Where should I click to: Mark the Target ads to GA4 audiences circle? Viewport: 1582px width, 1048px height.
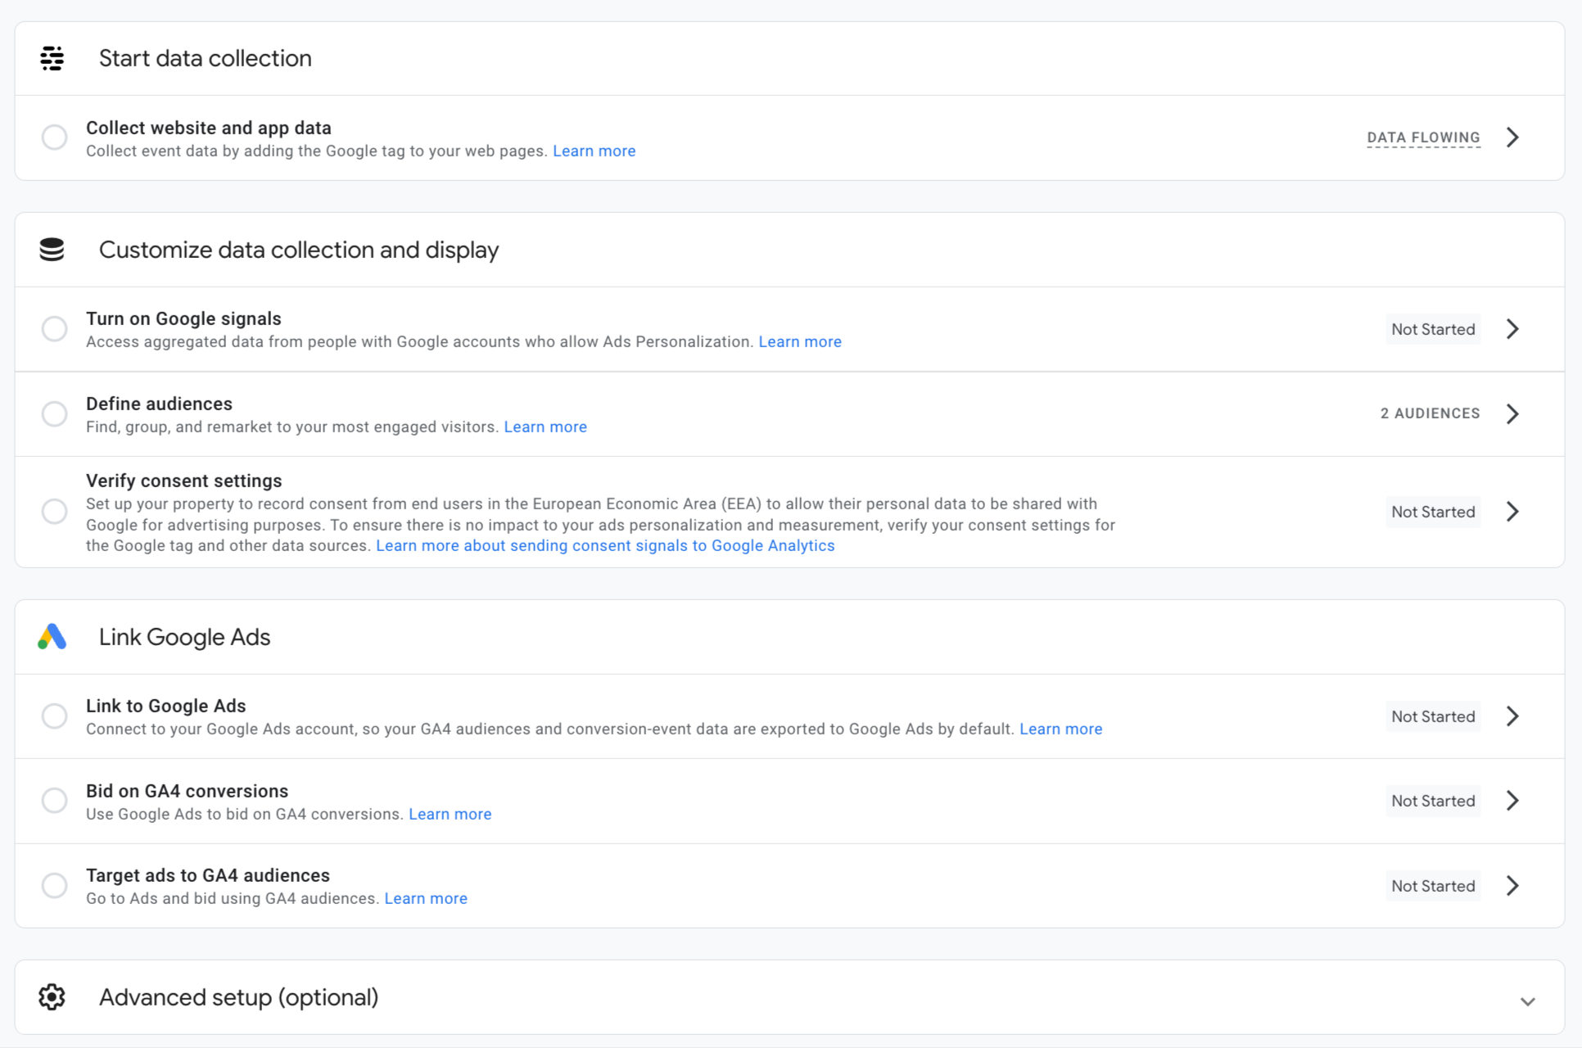[x=55, y=886]
